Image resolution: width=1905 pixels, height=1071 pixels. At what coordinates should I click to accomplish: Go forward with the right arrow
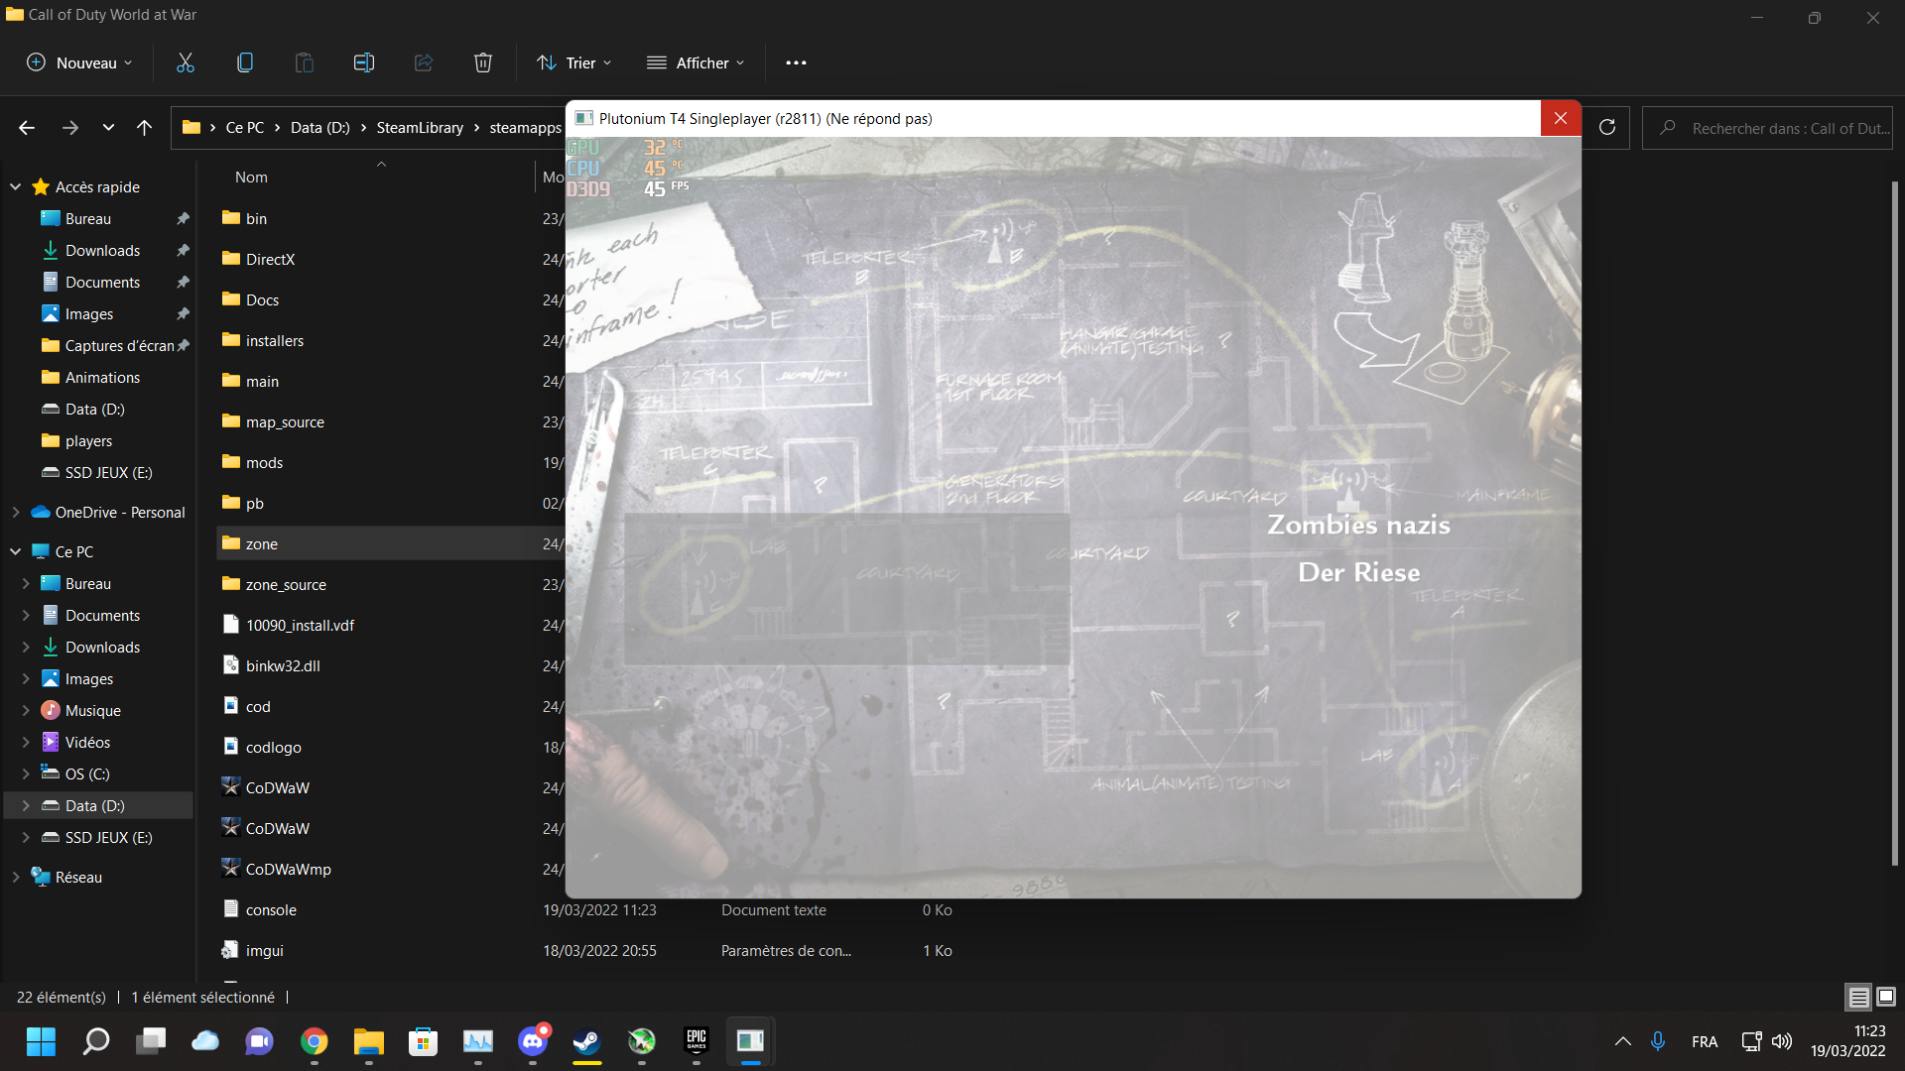coord(70,128)
